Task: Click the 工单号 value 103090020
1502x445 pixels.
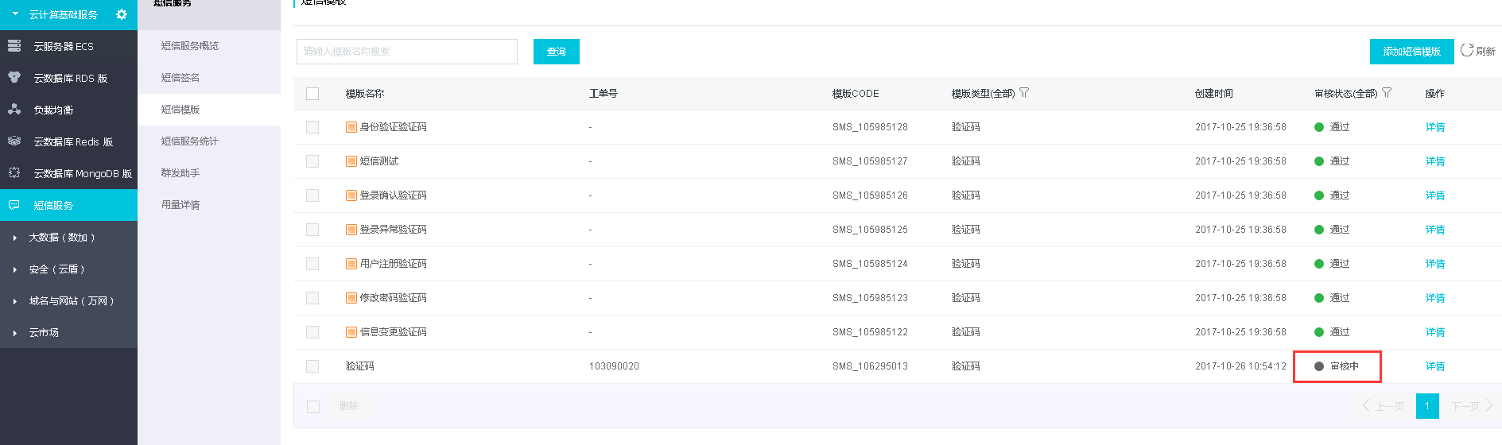Action: 614,366
